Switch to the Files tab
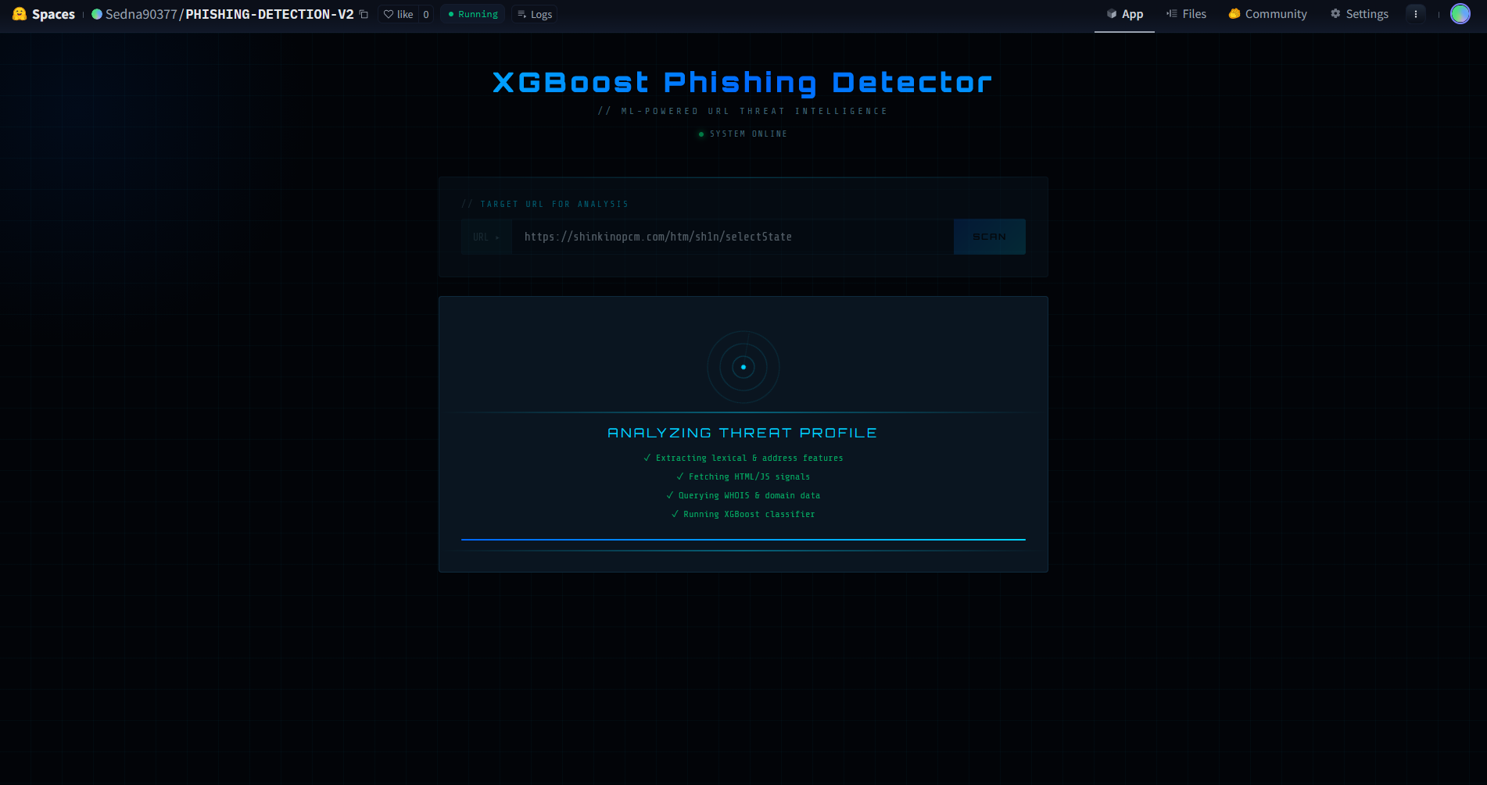 tap(1186, 14)
